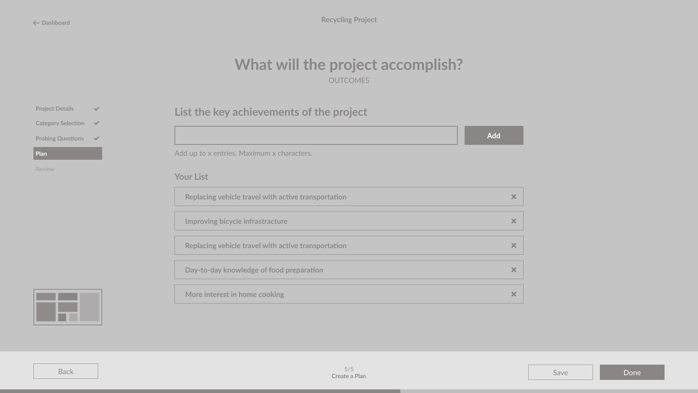This screenshot has width=698, height=393.
Task: Open the Project Details step
Action: tap(55, 109)
